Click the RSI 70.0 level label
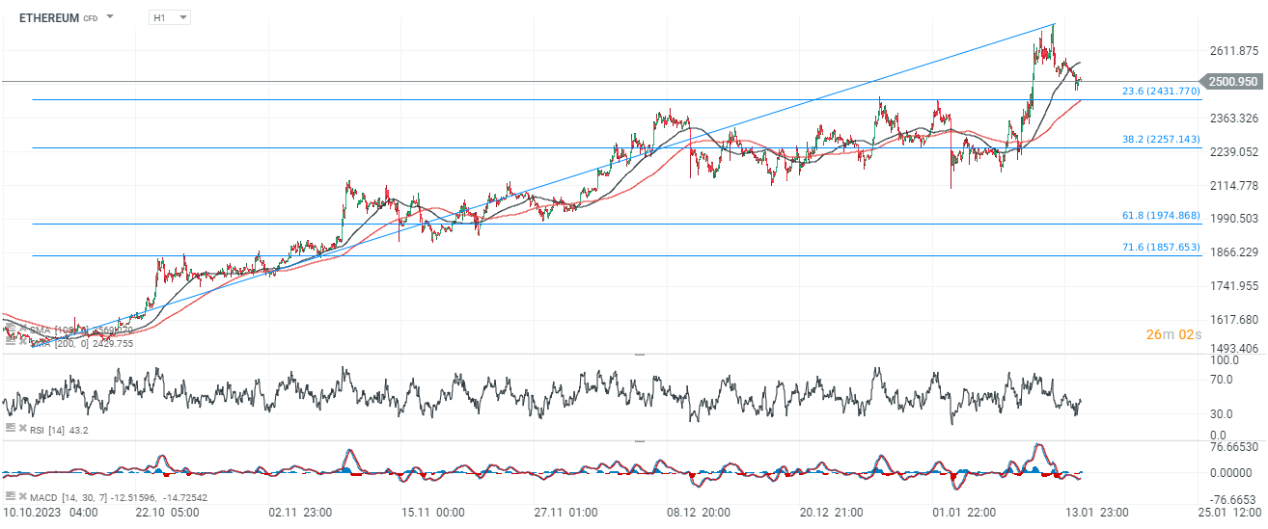 coord(1221,379)
